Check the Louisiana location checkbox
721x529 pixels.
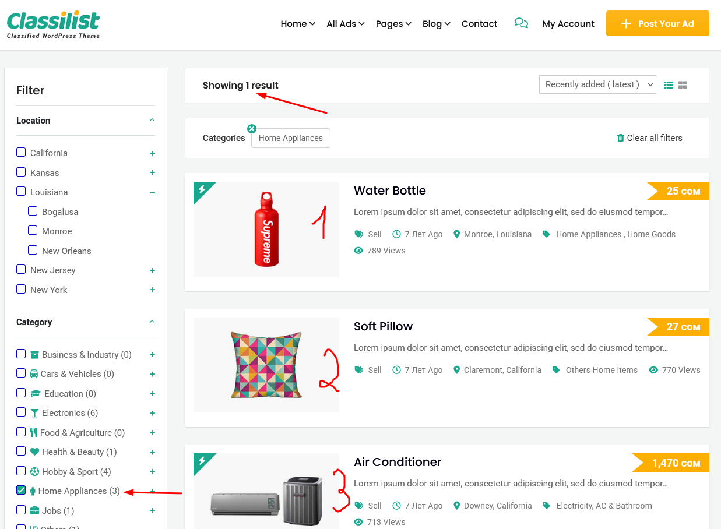(21, 191)
